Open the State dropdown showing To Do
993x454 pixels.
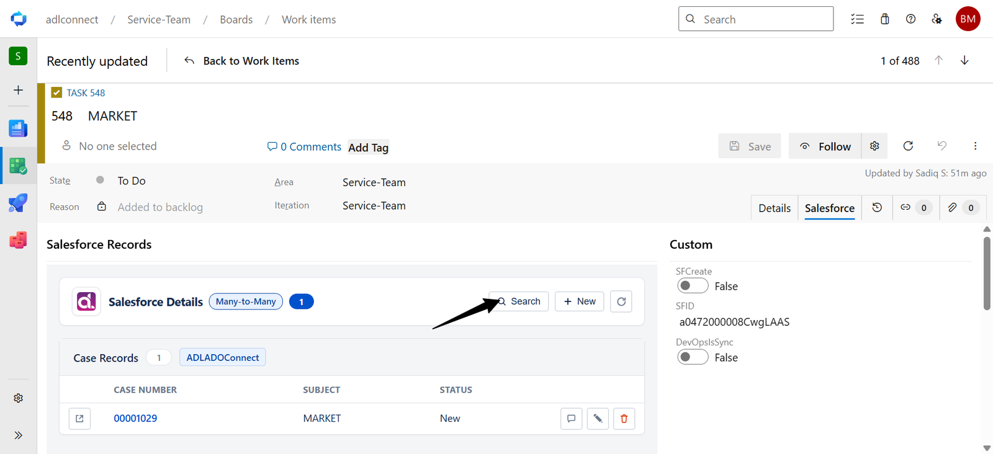132,180
